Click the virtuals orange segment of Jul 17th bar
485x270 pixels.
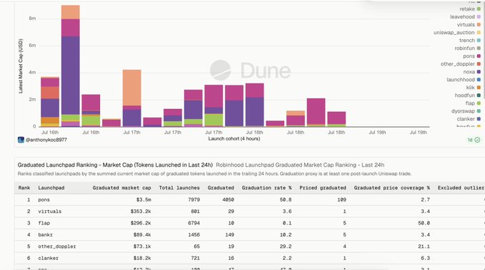pyautogui.click(x=131, y=88)
